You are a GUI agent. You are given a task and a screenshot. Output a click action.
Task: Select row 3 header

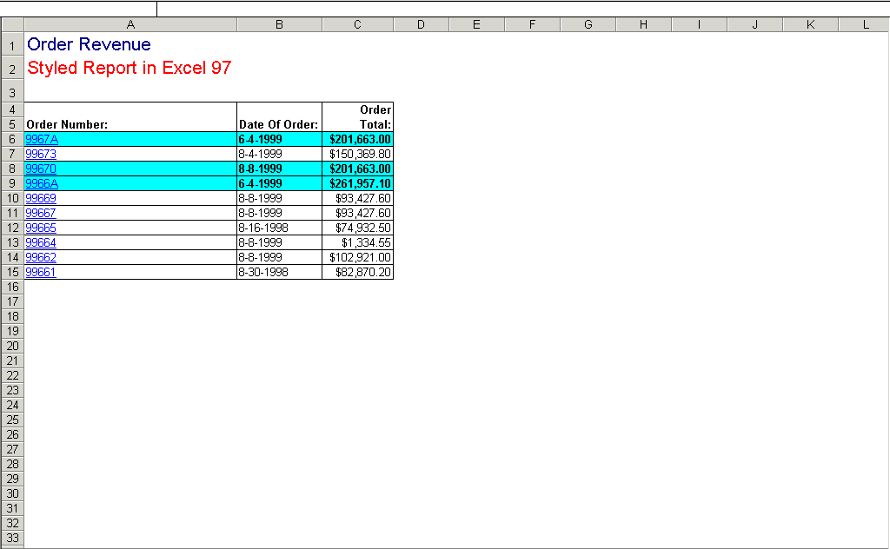coord(12,91)
